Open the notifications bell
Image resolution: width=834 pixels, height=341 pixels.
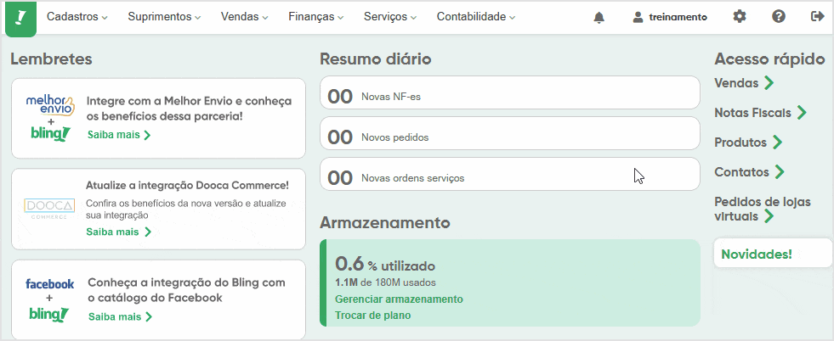[599, 17]
